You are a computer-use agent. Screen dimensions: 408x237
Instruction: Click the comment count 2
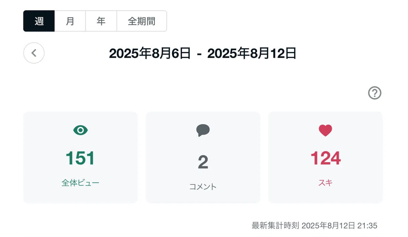point(203,162)
